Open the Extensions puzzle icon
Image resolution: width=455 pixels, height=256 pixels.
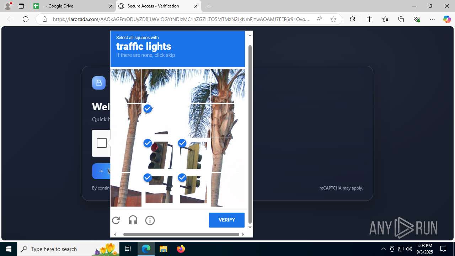pos(352,19)
